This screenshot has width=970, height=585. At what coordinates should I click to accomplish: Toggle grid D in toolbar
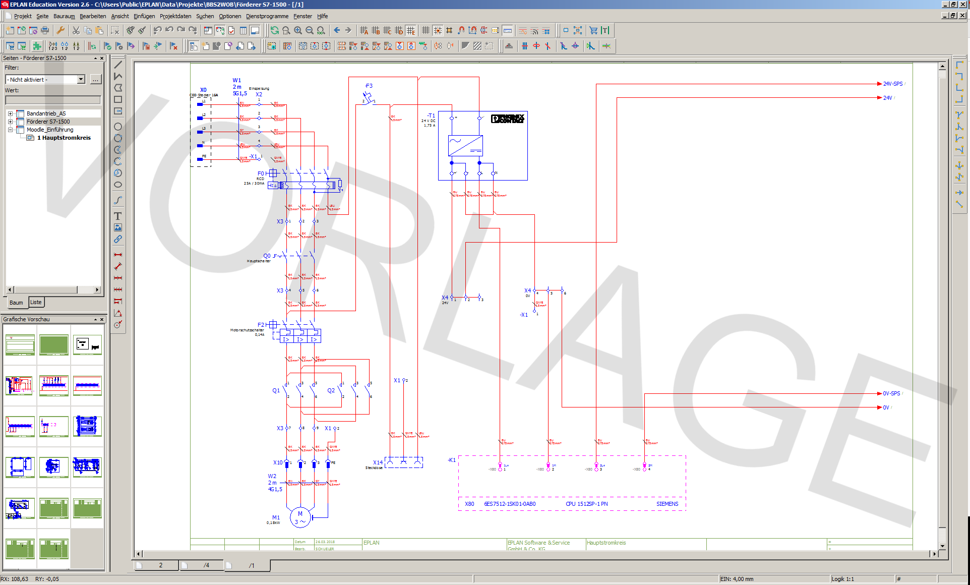(399, 30)
